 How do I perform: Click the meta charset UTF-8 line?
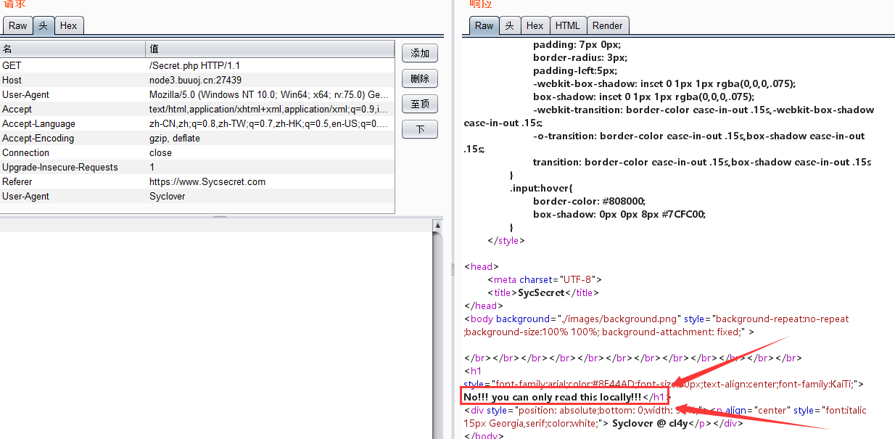[545, 279]
